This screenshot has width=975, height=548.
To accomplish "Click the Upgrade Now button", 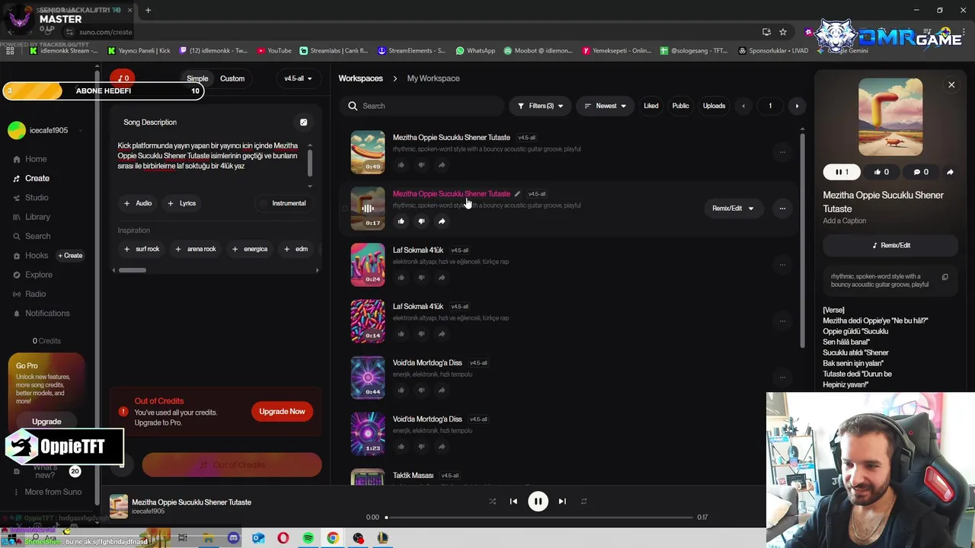I will click(282, 412).
